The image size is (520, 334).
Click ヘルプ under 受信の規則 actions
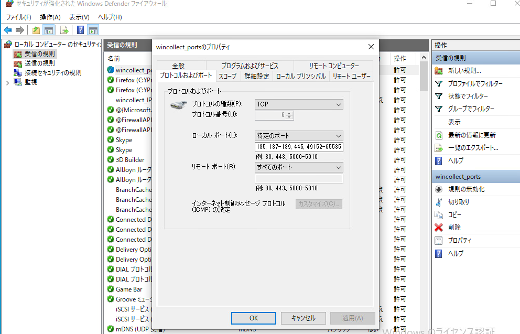tap(456, 161)
